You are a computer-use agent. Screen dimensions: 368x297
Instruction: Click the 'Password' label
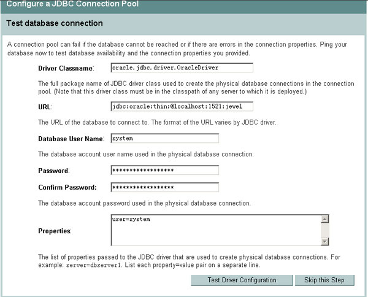click(x=54, y=171)
